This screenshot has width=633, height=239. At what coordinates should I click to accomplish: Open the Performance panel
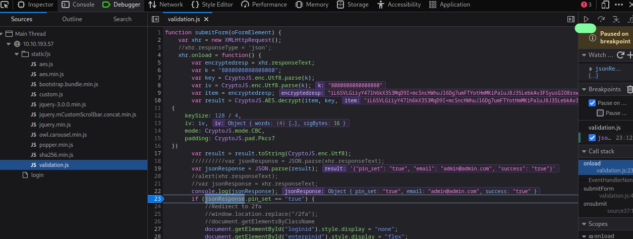point(264,5)
